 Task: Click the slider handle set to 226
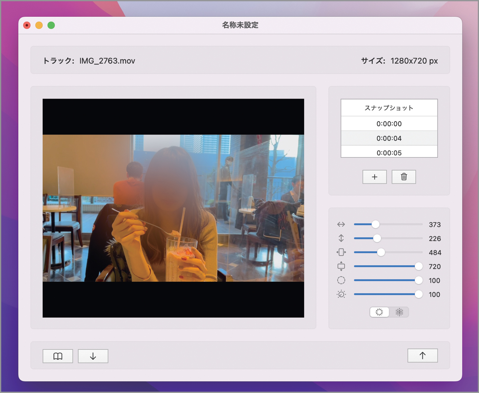click(377, 238)
